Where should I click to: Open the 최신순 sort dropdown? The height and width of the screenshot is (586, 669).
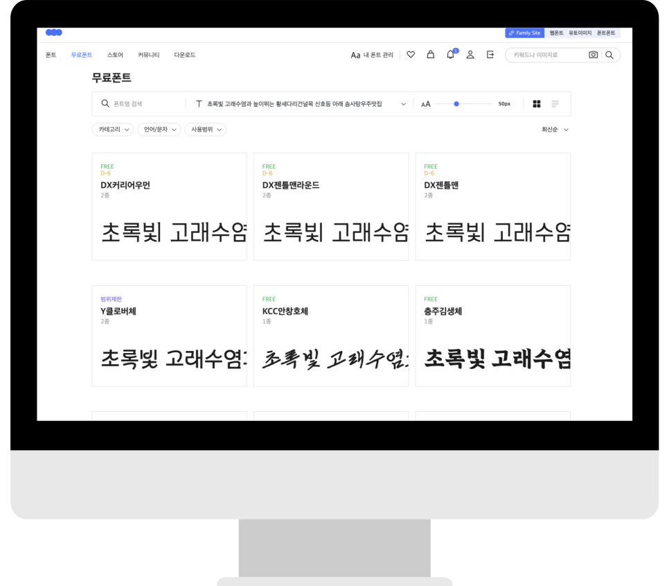coord(555,130)
